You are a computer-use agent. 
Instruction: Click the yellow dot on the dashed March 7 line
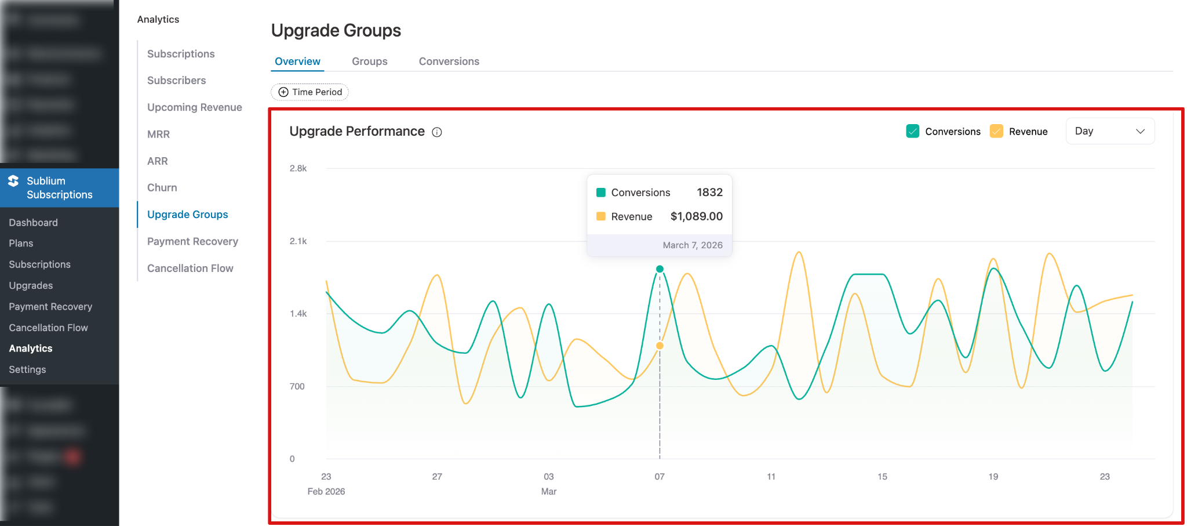tap(659, 345)
